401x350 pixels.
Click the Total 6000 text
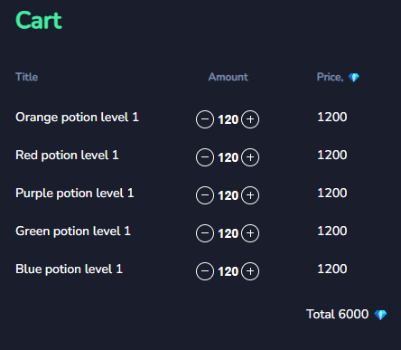click(x=337, y=314)
